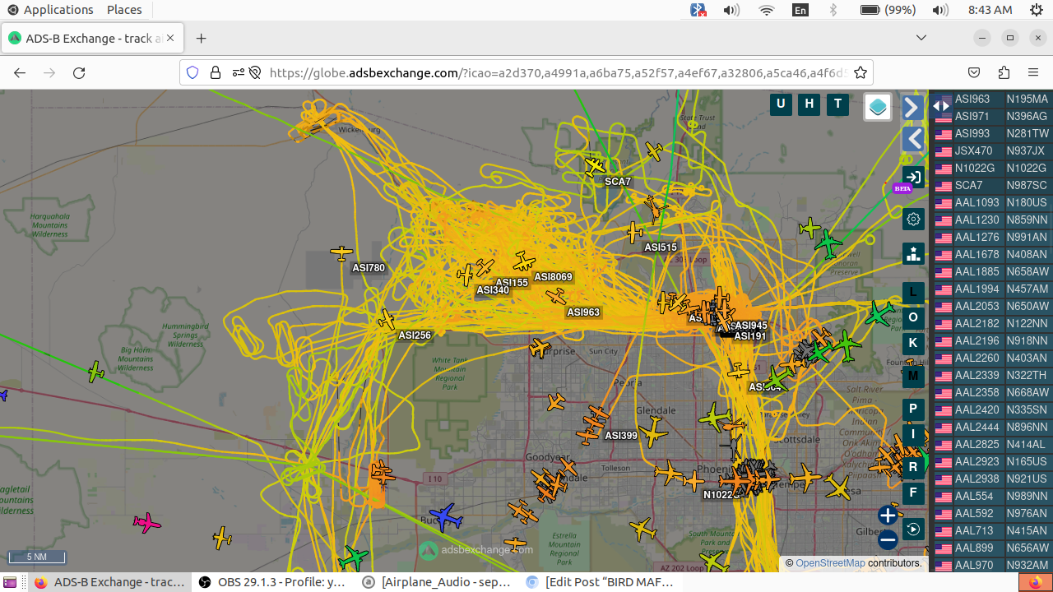The height and width of the screenshot is (592, 1053).
Task: Toggle the O map option
Action: 913,318
